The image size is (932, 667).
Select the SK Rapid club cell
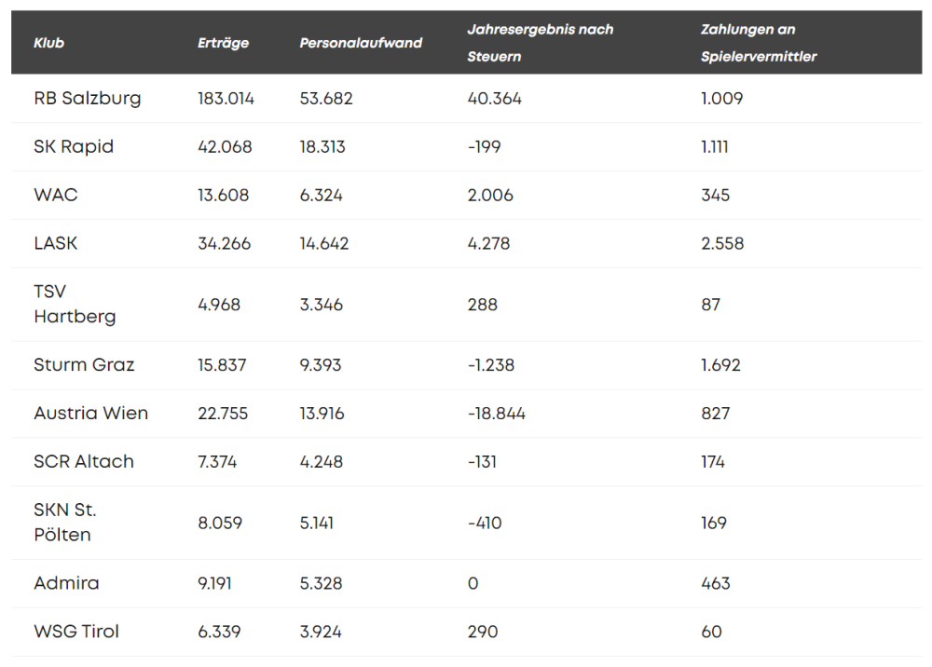74,147
